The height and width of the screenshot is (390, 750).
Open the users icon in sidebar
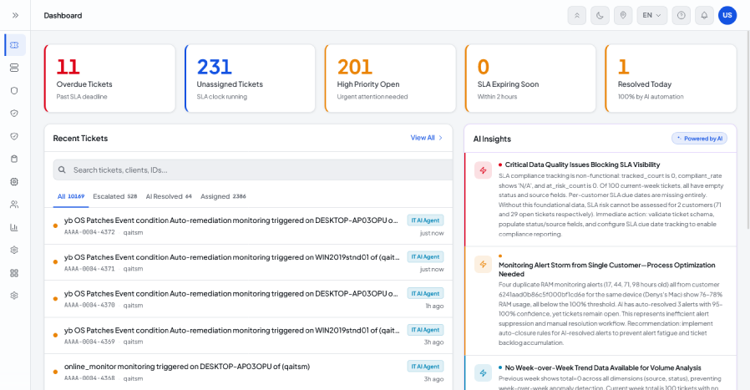(14, 205)
